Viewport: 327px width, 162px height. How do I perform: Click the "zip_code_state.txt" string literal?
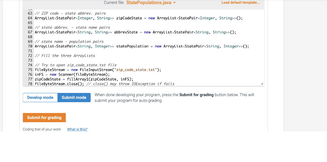135,70
